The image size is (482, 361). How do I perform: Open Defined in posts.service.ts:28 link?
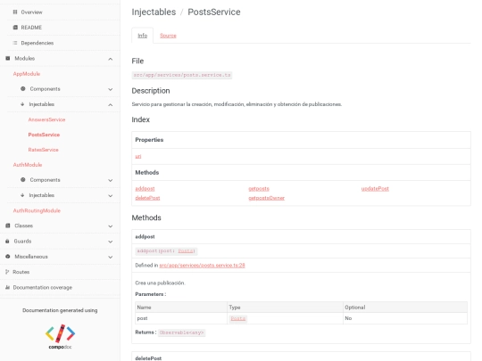coord(202,266)
